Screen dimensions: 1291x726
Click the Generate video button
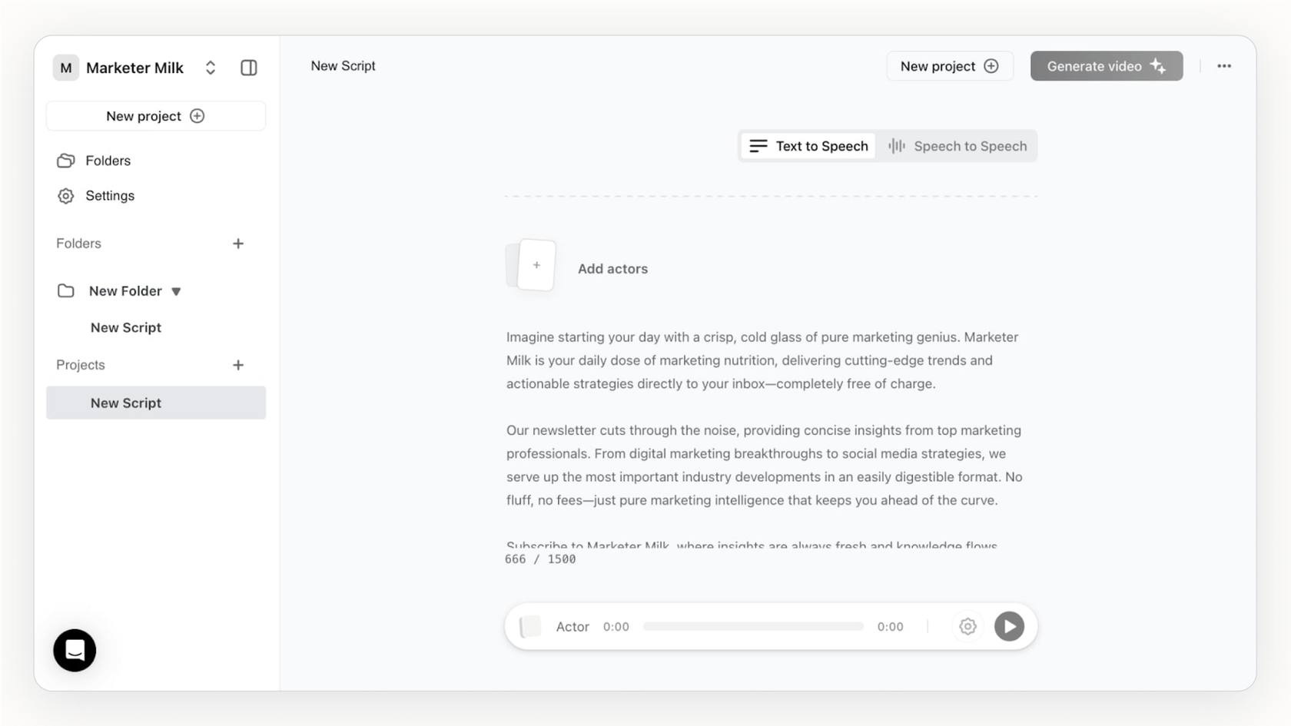point(1106,66)
